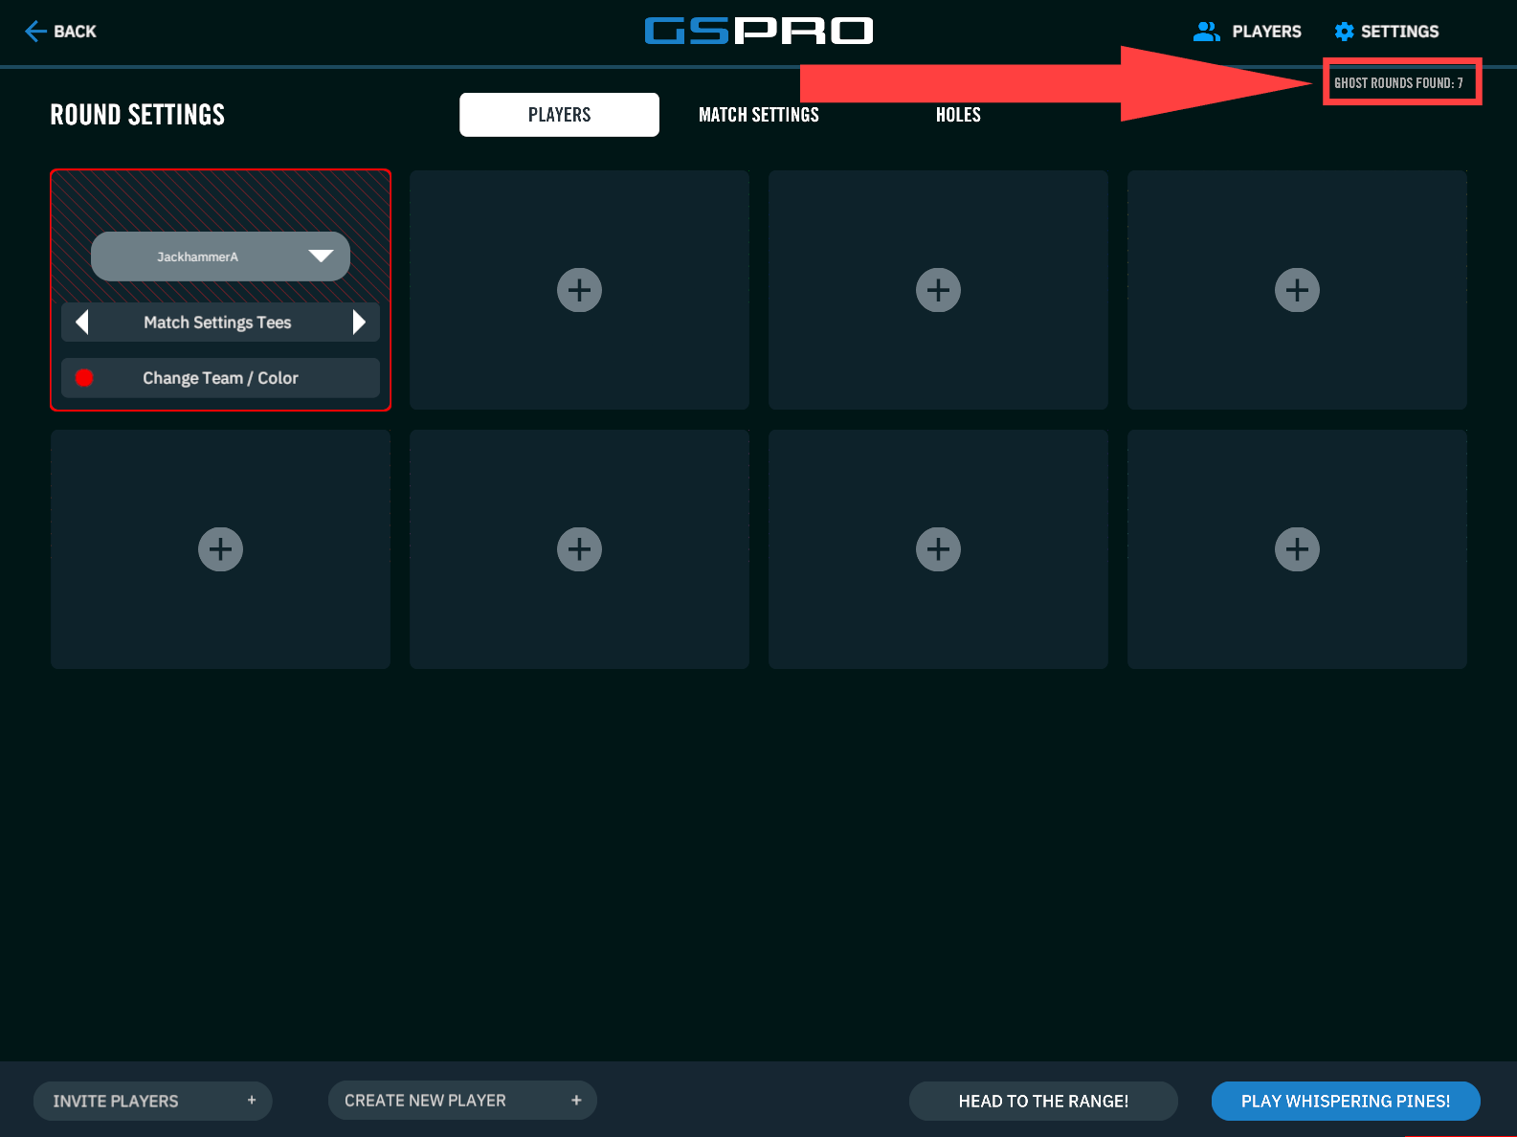Open Settings via the gear icon
Screen dimensions: 1517x1137
point(1344,32)
